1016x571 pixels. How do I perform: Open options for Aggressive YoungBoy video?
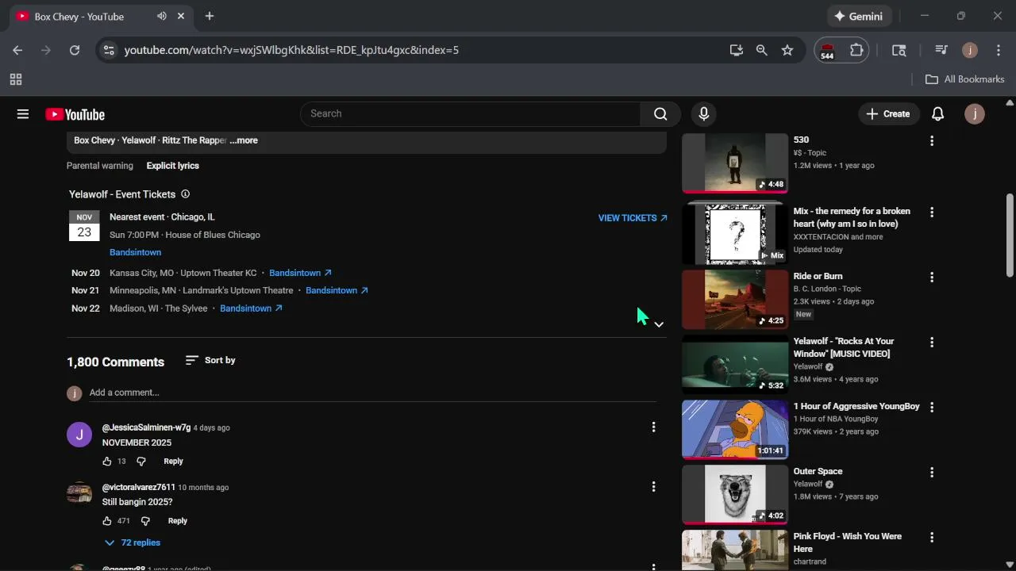pos(932,408)
